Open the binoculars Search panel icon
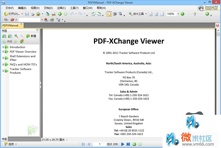The image size is (221, 148). tap(6, 20)
